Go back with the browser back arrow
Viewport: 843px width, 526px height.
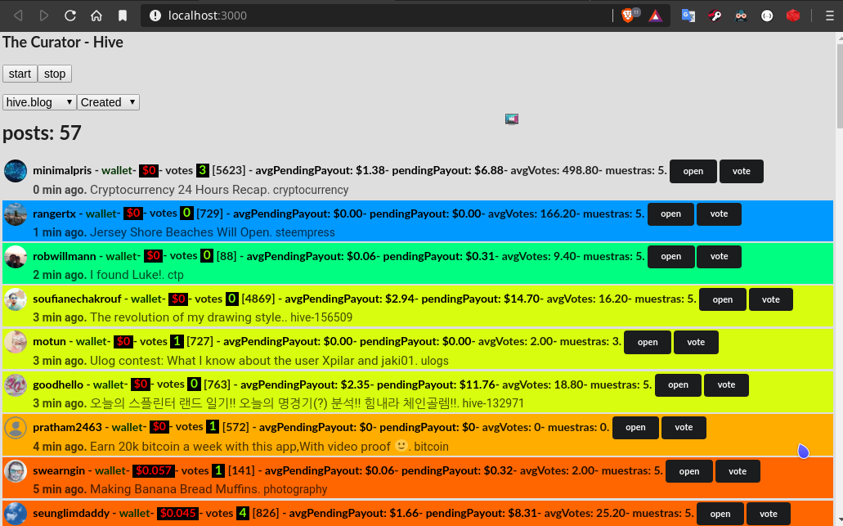(18, 16)
